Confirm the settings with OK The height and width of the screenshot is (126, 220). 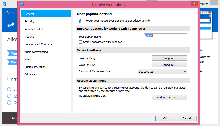[x=165, y=118]
